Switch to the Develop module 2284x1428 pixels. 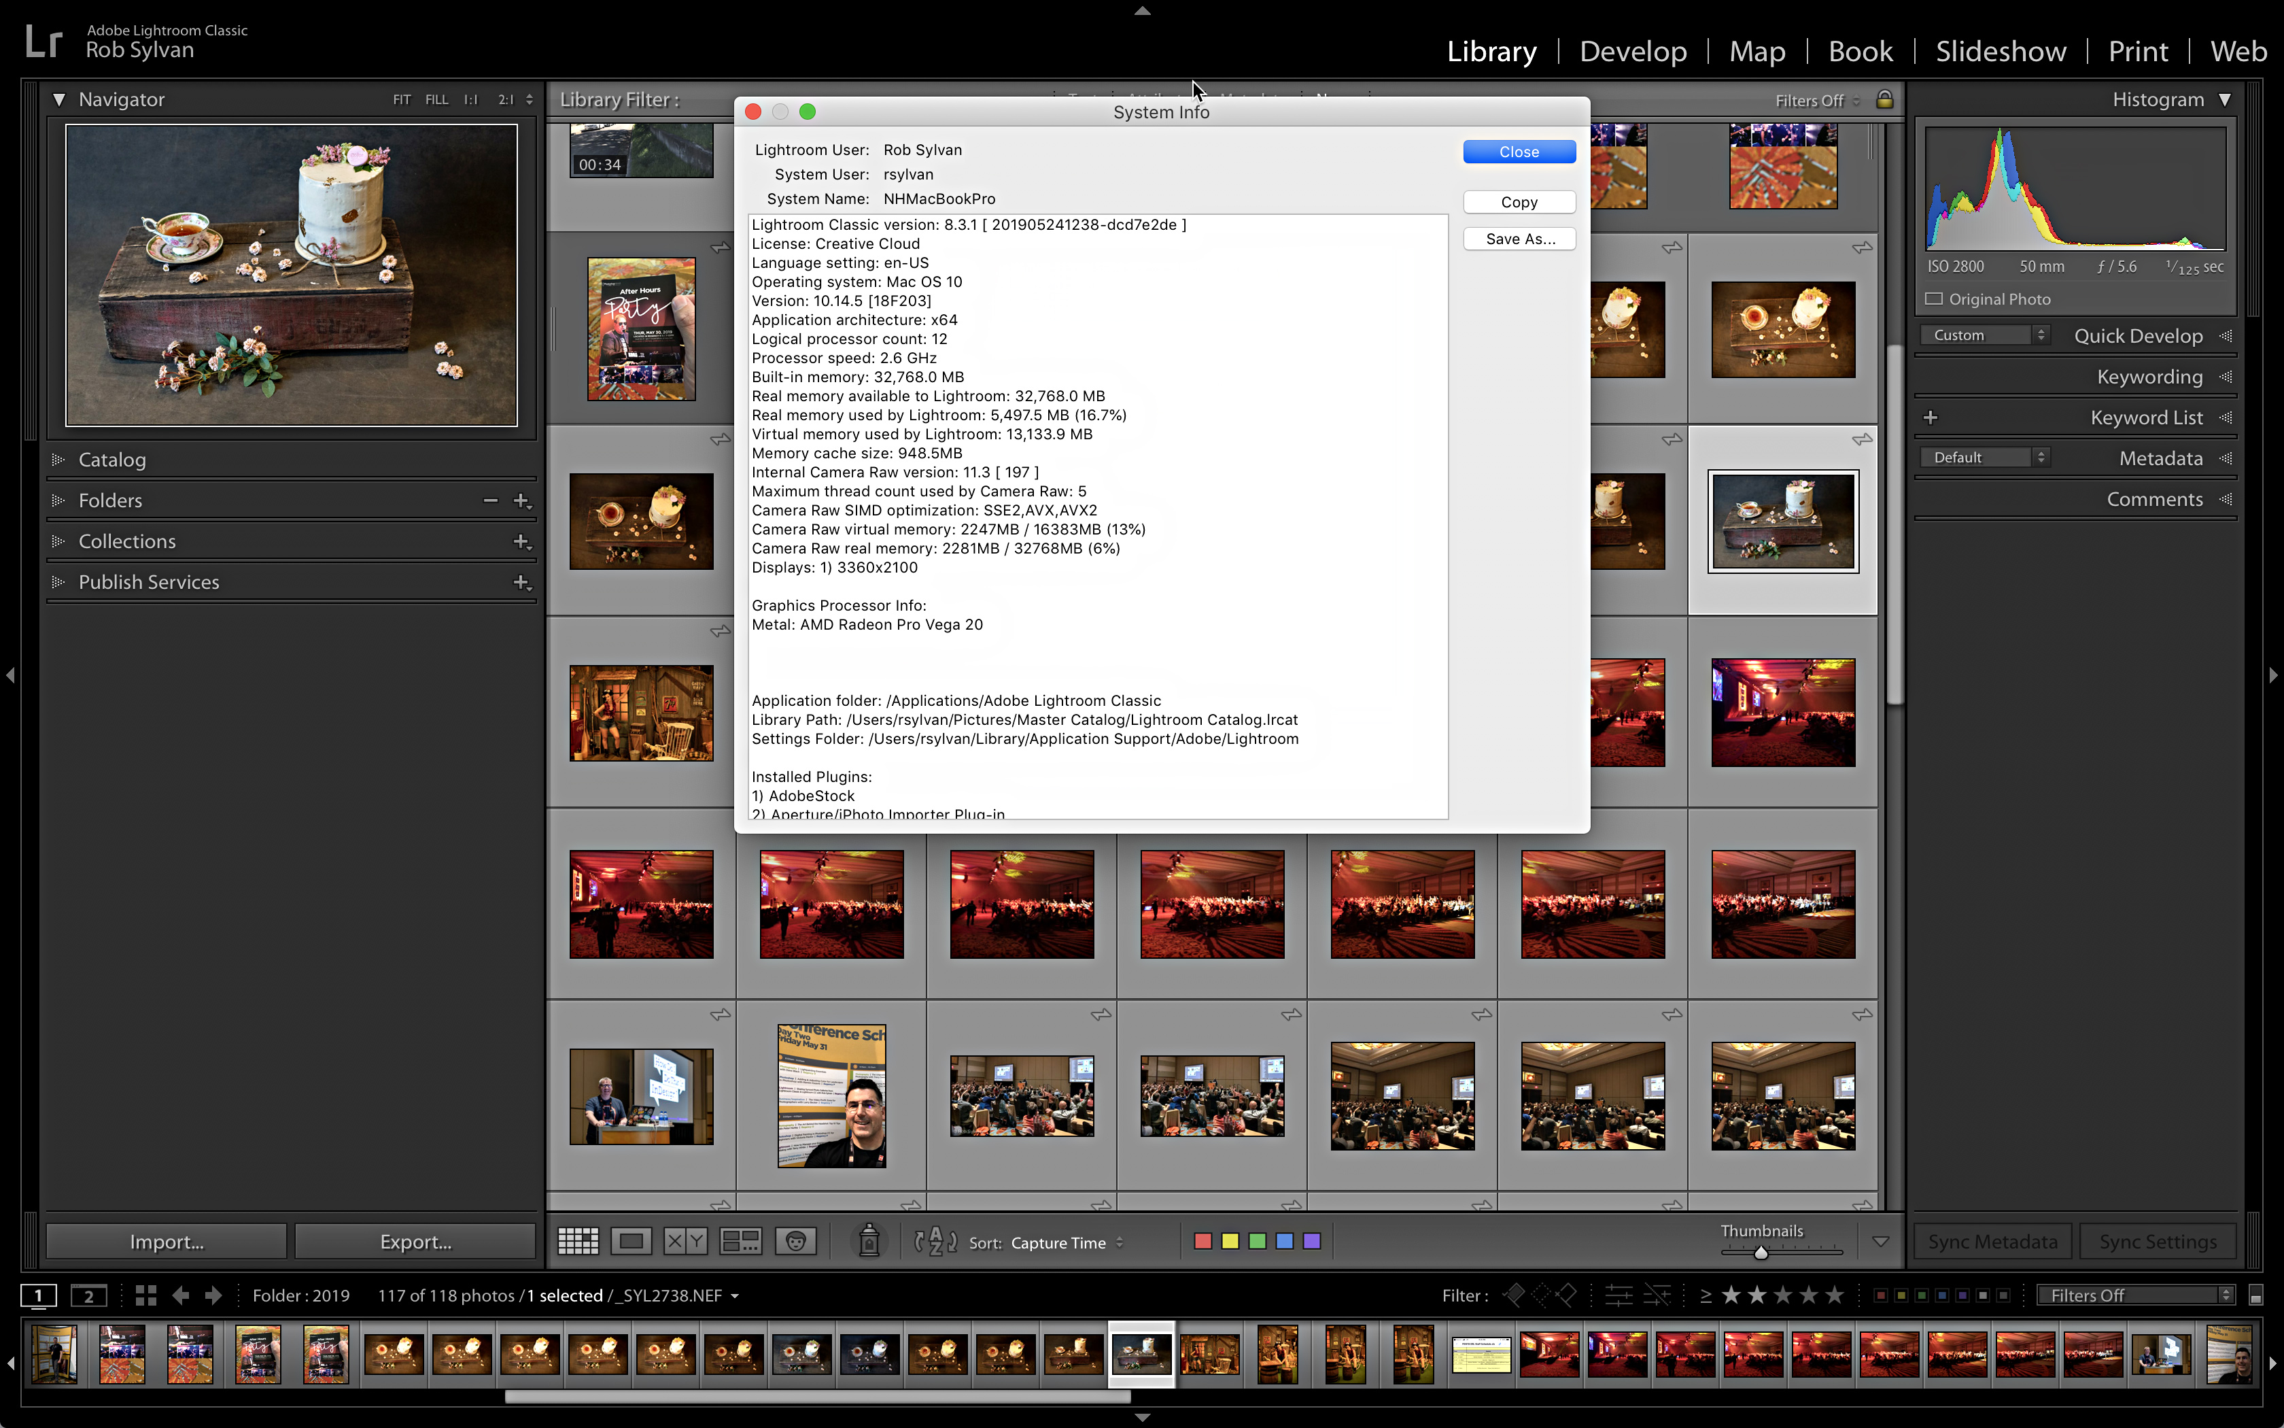(x=1633, y=51)
